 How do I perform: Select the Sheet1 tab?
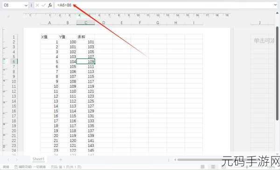38,159
